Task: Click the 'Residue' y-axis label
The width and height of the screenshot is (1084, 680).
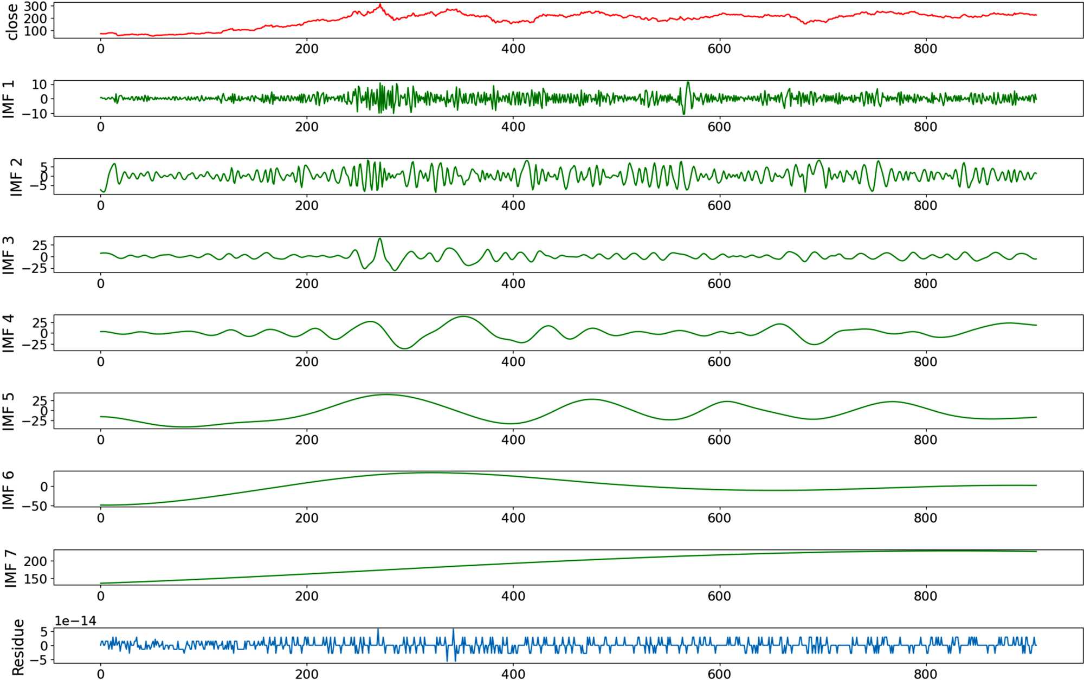Action: (18, 647)
